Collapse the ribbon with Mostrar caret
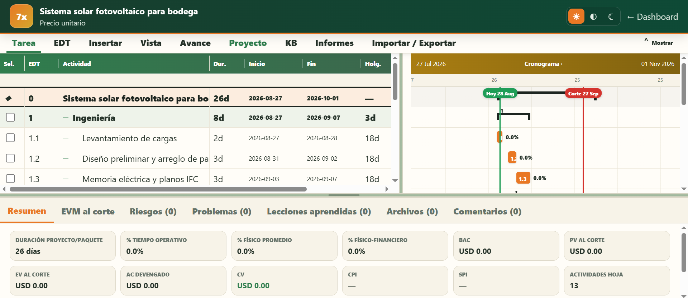 point(658,42)
